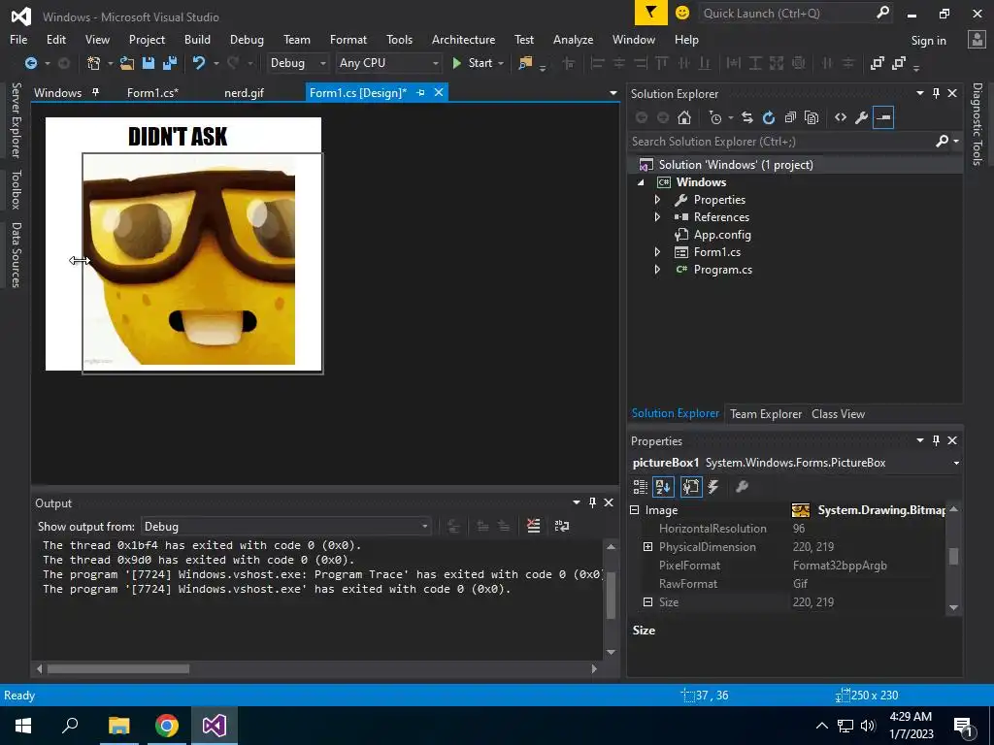Click the Open File folder icon

point(127,63)
